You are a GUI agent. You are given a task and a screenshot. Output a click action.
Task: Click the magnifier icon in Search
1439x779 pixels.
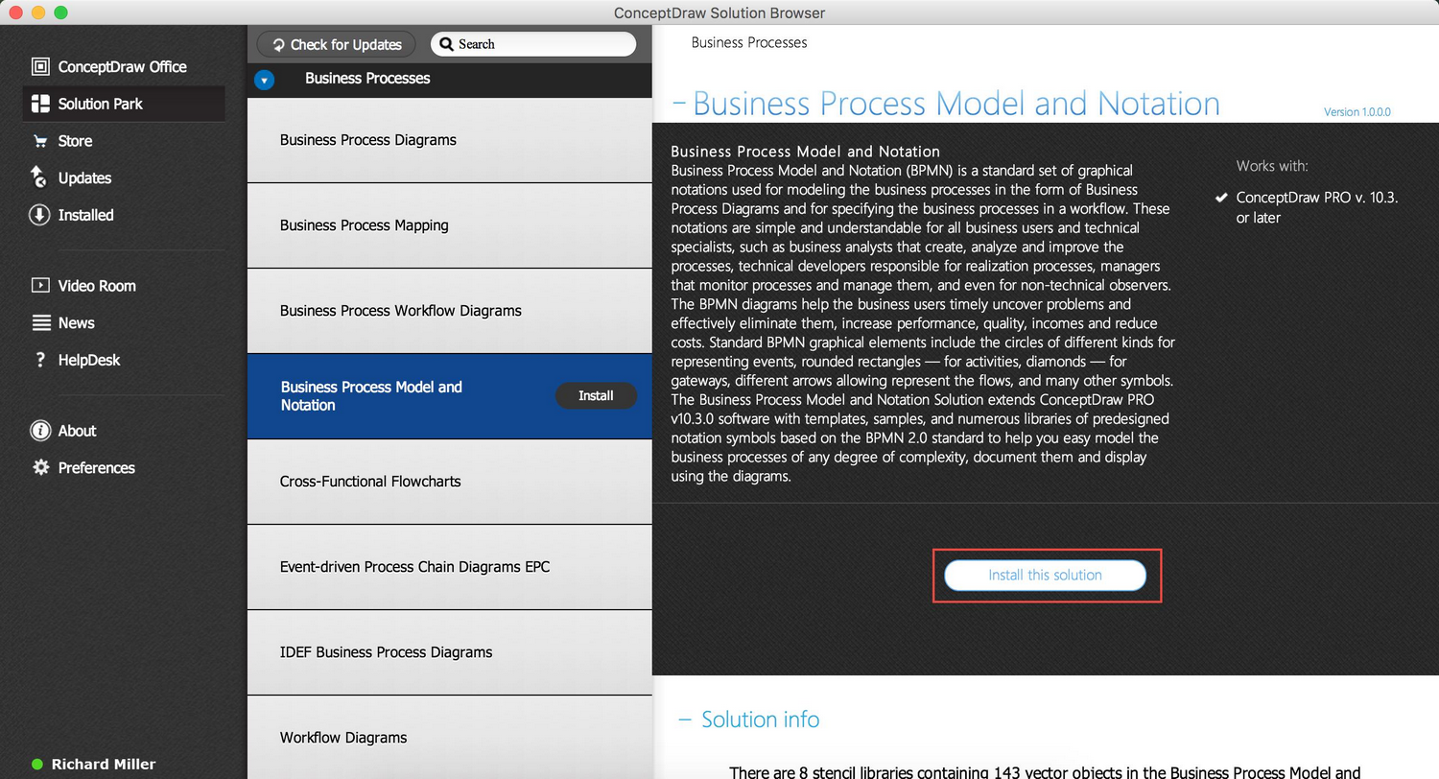tap(446, 44)
